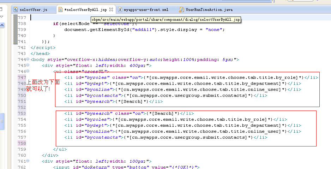The width and height of the screenshot is (331, 169).
Task: Click line number 752 in the gutter
Action: click(x=22, y=107)
